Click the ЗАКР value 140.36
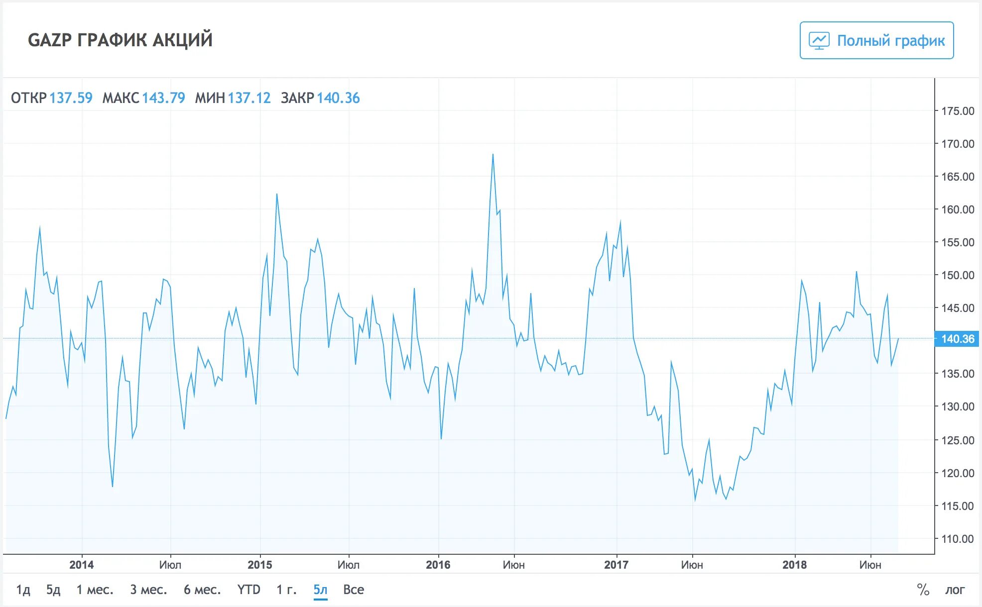 (x=338, y=98)
